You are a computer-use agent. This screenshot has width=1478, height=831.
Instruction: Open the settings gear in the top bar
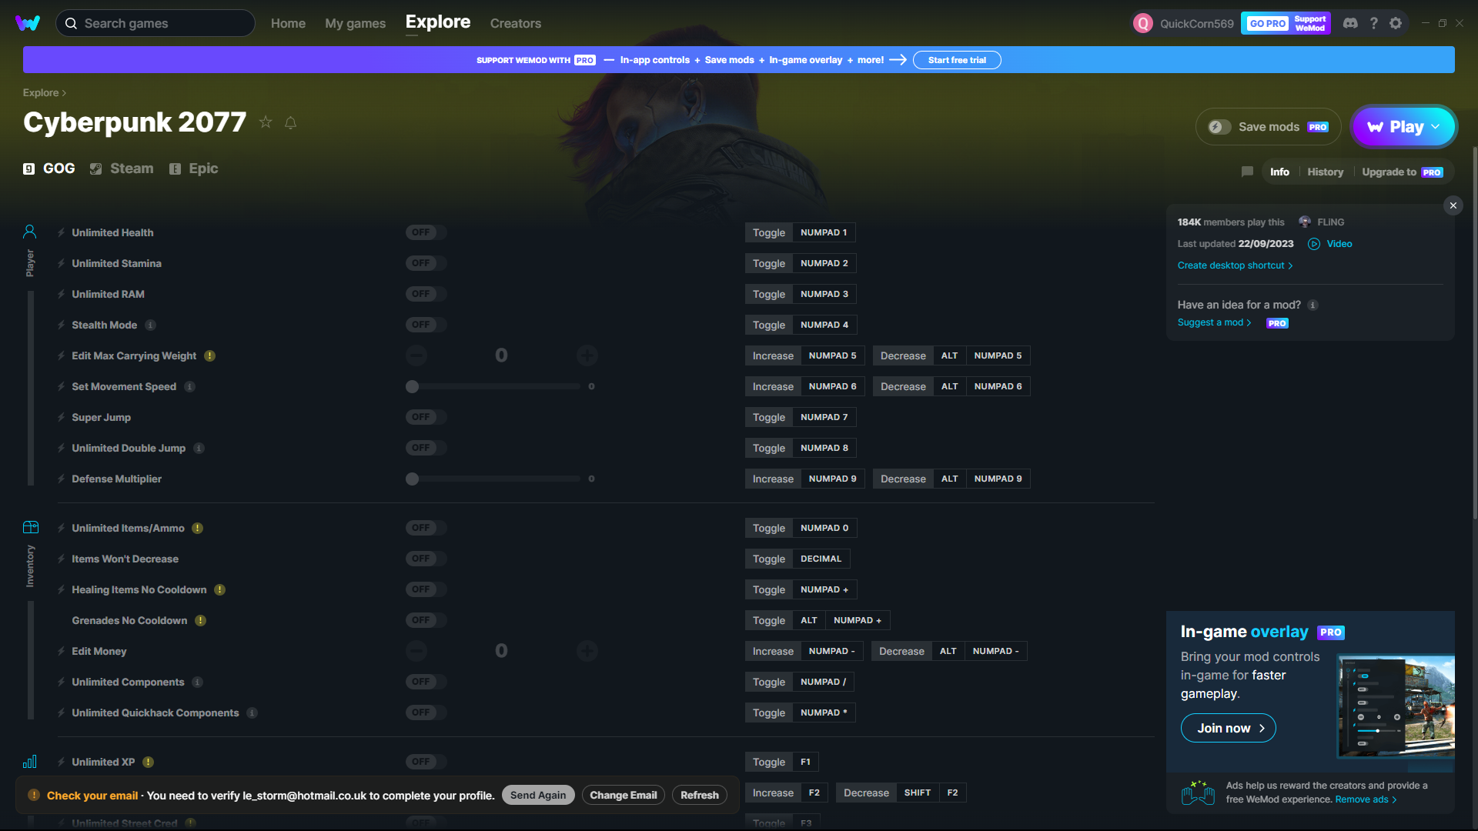pos(1396,23)
